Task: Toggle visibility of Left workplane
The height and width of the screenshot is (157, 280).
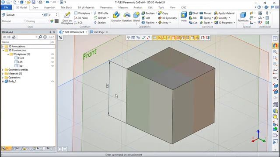Action: point(52,62)
